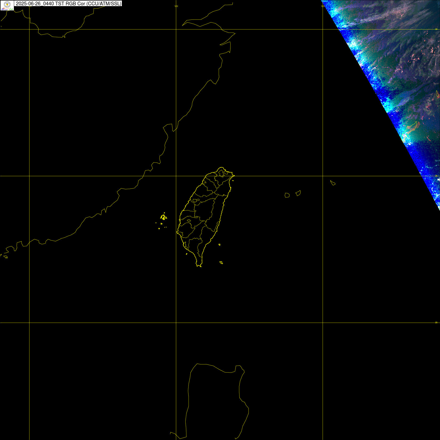The height and width of the screenshot is (440, 440).
Task: Click the "125" longitude grid label
Action: pyautogui.click(x=323, y=6)
